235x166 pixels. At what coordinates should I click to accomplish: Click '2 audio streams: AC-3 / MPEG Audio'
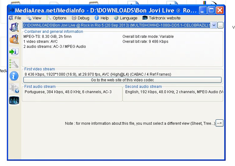point(55,47)
